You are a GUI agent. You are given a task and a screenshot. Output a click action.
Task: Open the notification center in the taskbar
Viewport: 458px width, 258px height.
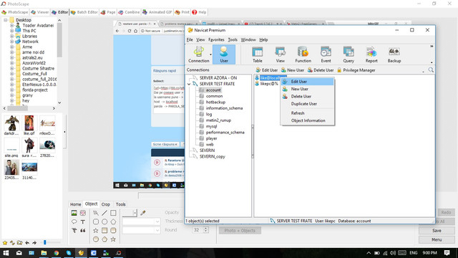point(447,253)
